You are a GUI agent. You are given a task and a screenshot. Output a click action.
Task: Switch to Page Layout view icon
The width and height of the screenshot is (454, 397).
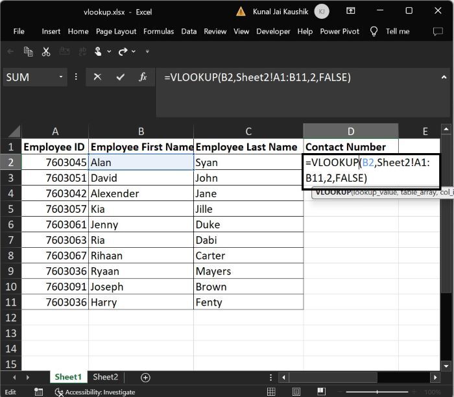[x=296, y=392]
